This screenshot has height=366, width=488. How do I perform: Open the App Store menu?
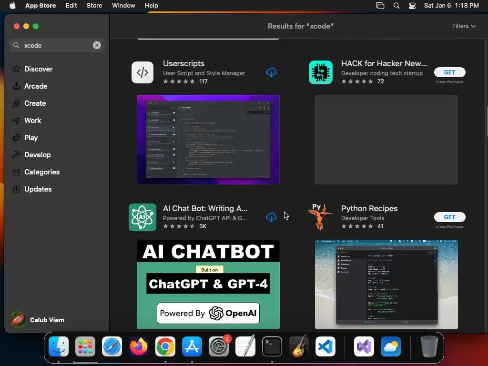click(41, 5)
